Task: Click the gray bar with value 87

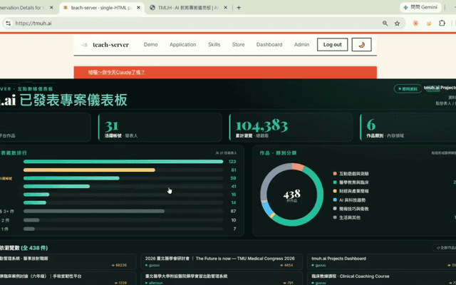Action: click(94, 211)
